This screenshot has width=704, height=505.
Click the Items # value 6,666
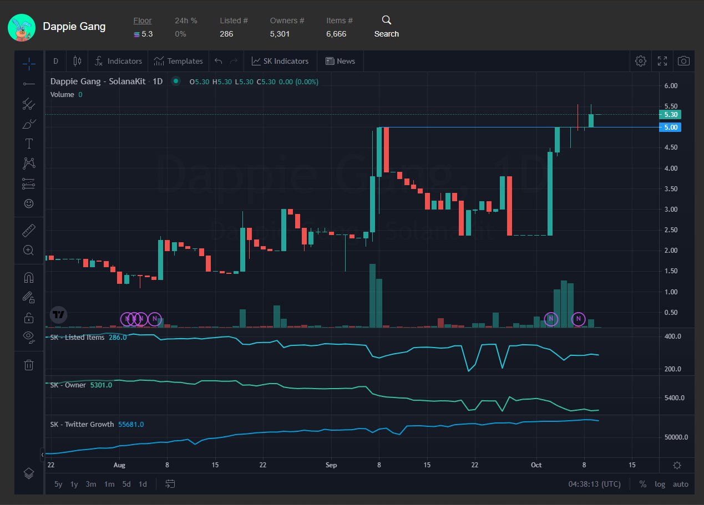[336, 34]
